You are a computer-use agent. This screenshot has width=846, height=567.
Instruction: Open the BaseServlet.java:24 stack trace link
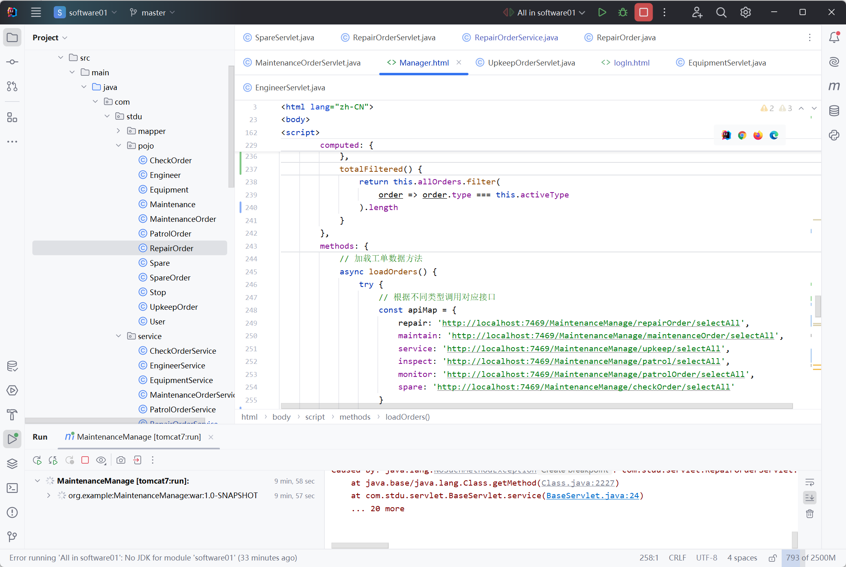(592, 495)
